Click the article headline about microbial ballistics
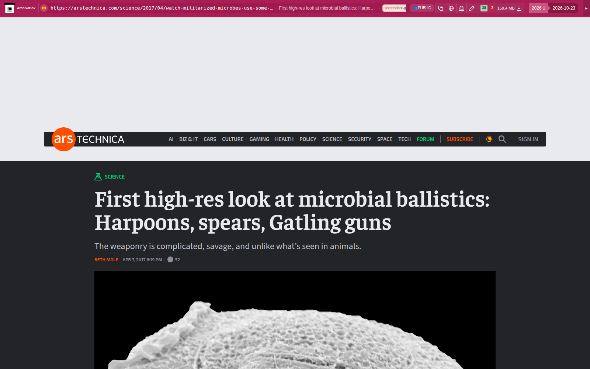The image size is (590, 369). pos(292,211)
